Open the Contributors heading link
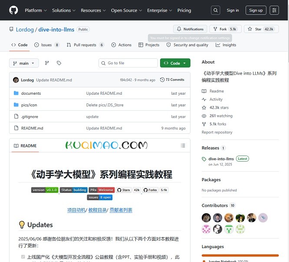The height and width of the screenshot is (262, 289). tap(219, 206)
